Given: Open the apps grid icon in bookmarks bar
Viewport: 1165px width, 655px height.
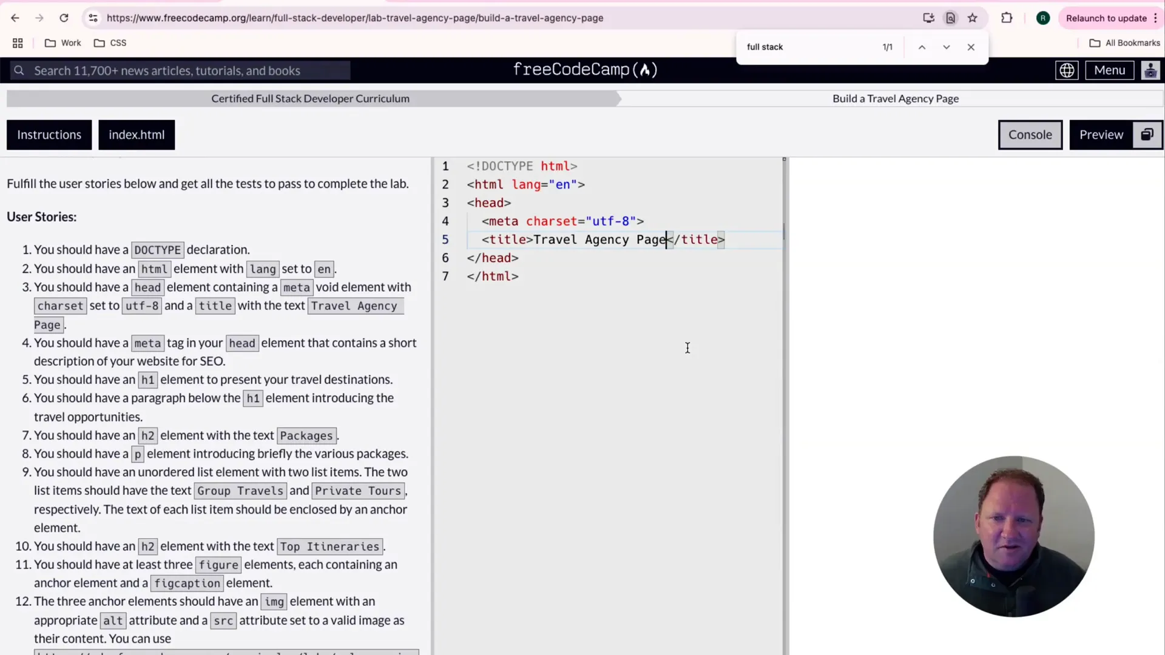Looking at the screenshot, I should click(18, 43).
